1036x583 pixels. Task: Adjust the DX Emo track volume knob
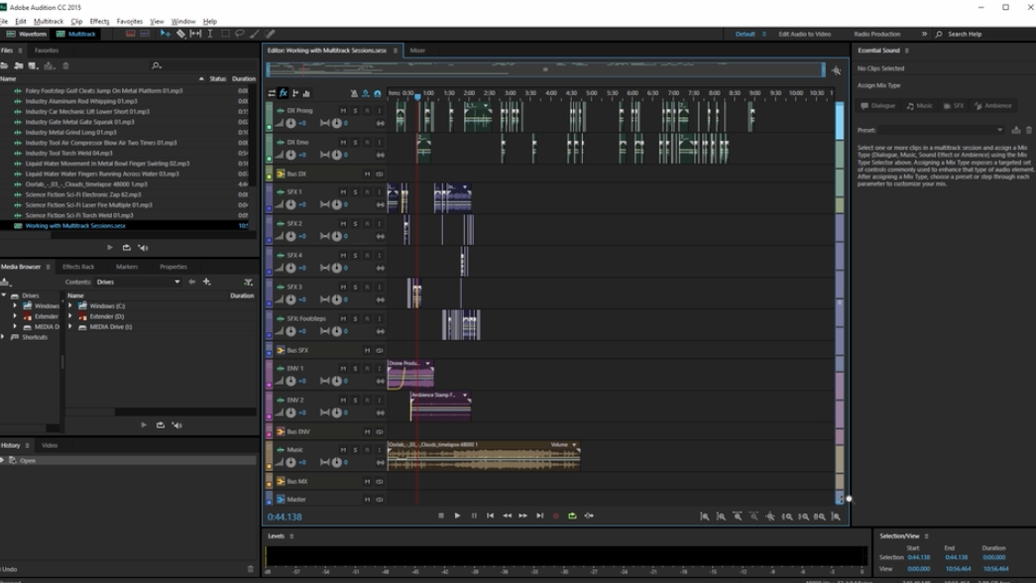coord(290,155)
